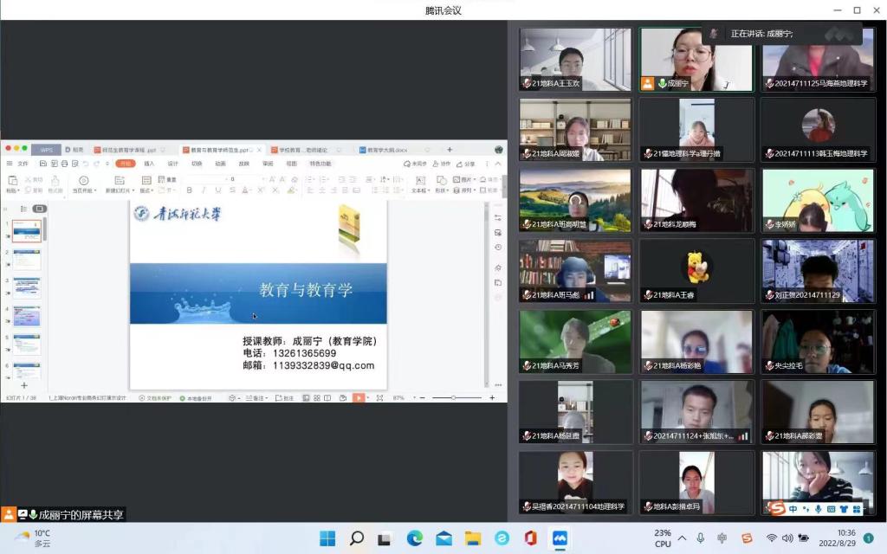Open the Animation (动画) ribbon tab
The width and height of the screenshot is (887, 554).
pos(220,164)
